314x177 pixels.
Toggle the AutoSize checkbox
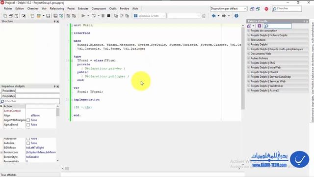[28, 143]
